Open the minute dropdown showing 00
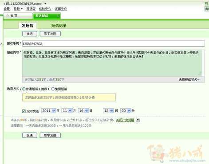 pos(126,111)
